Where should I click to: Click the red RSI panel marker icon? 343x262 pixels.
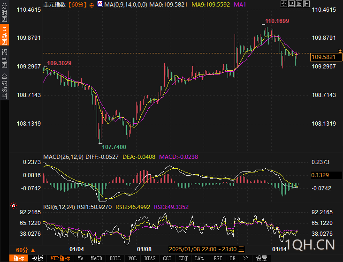pos(14,206)
